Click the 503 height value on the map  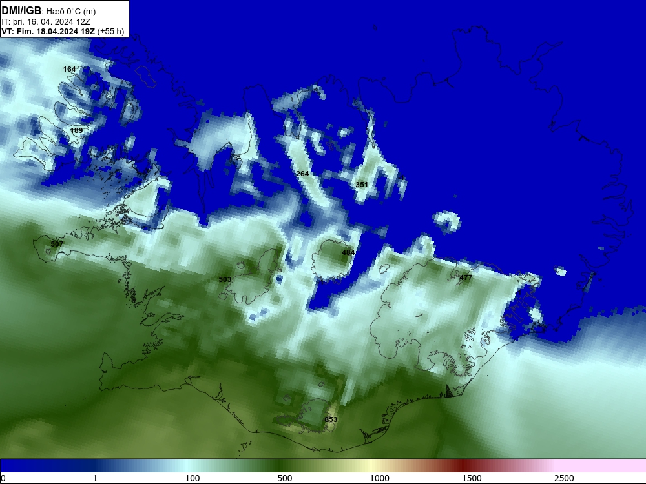tap(225, 279)
